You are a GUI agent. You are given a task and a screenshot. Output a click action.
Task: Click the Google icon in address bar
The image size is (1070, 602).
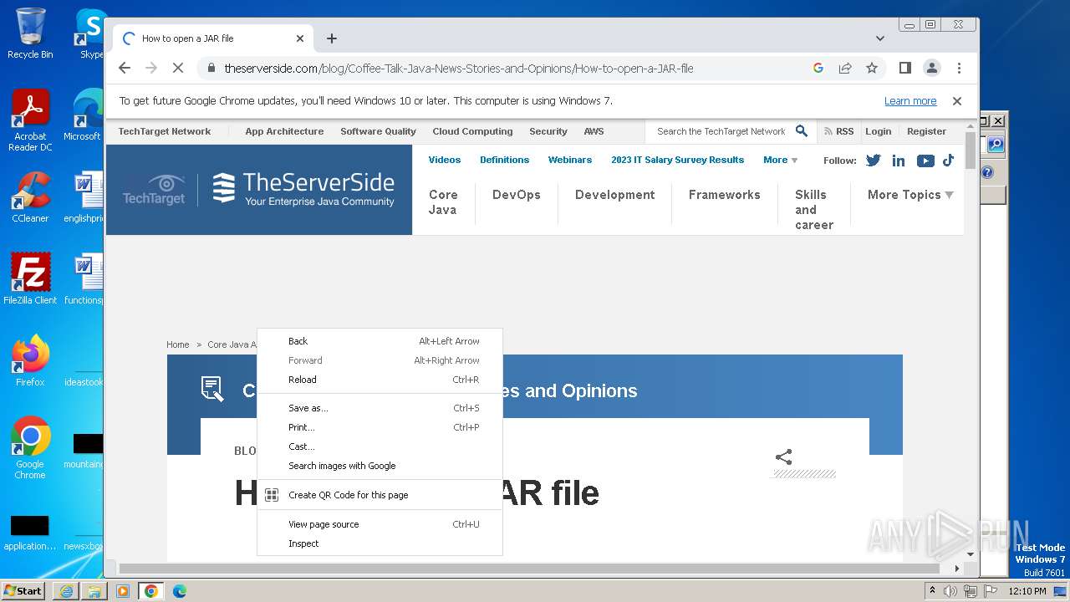click(x=818, y=69)
